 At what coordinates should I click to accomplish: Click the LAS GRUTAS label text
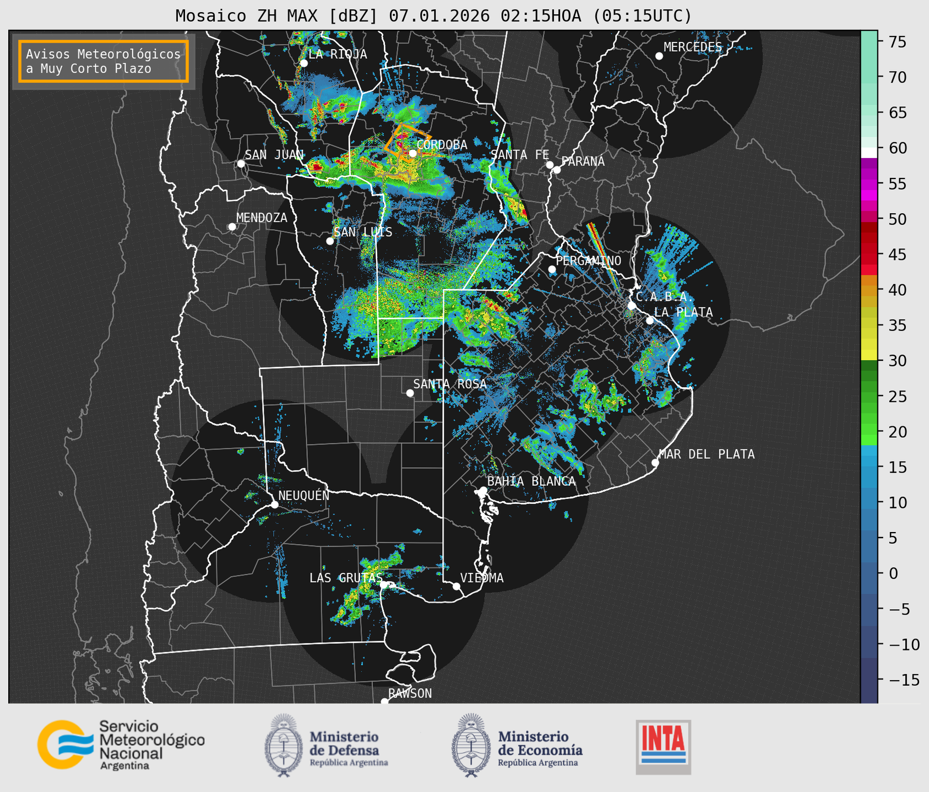[345, 578]
